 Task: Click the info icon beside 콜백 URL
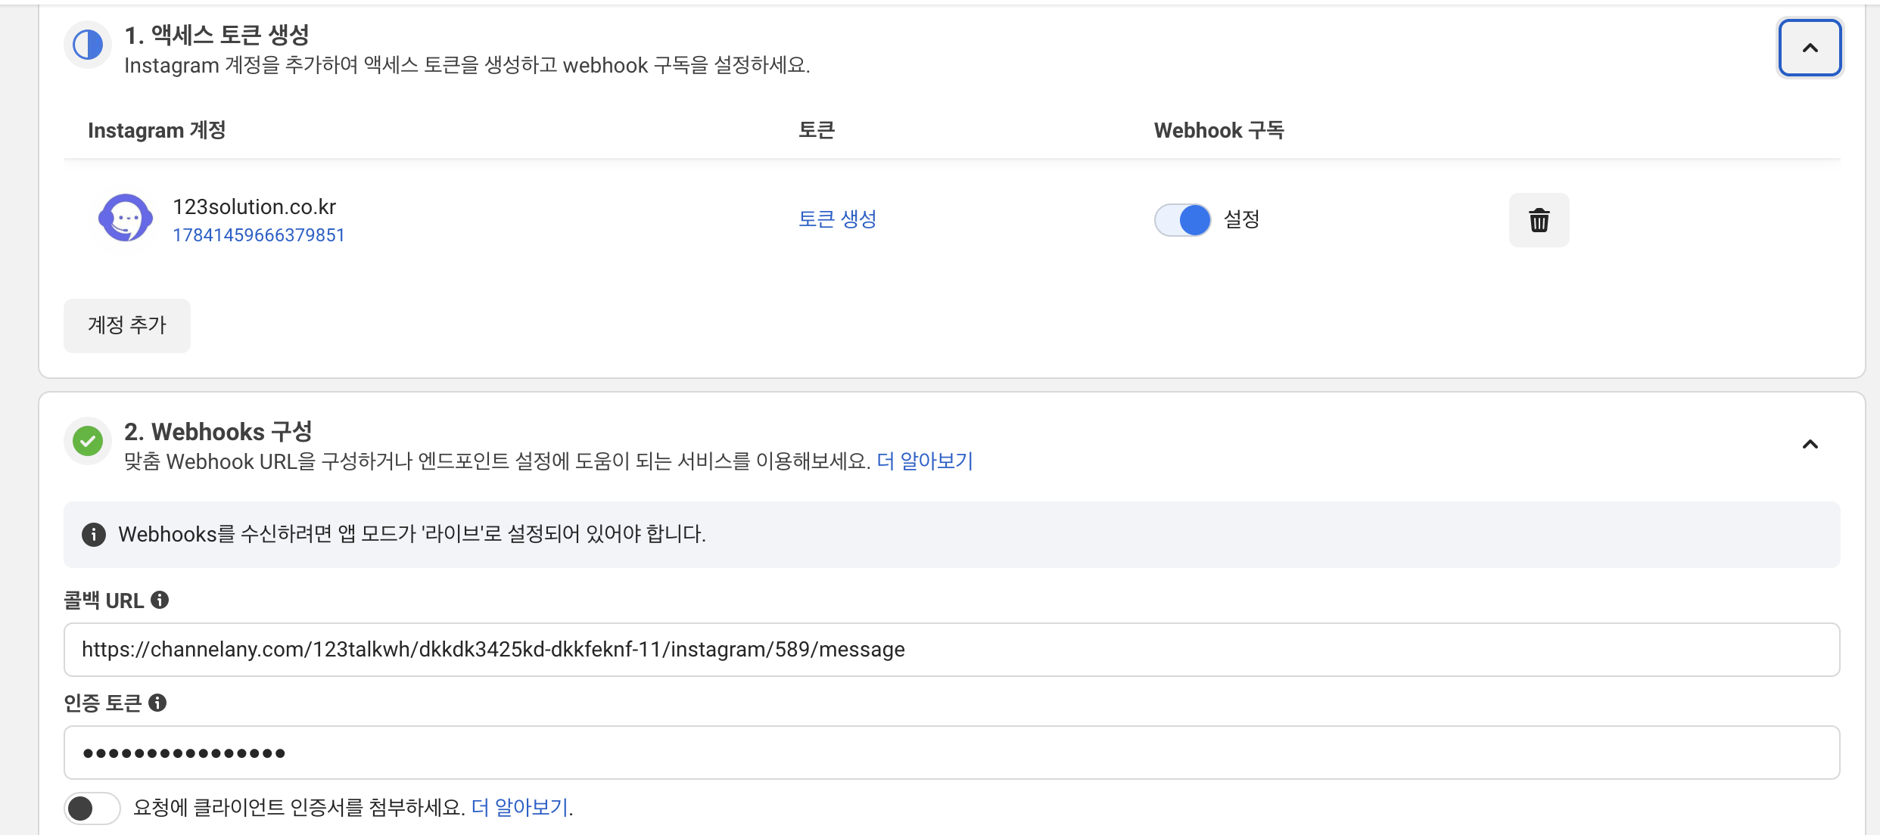pos(160,600)
